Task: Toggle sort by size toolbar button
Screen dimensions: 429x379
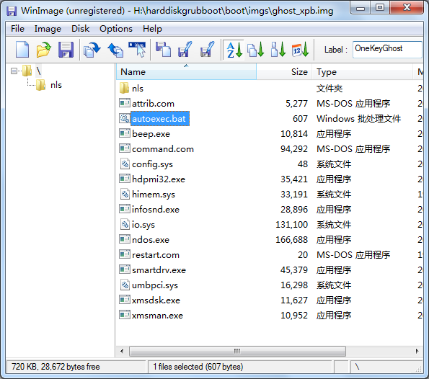Action: (278, 50)
